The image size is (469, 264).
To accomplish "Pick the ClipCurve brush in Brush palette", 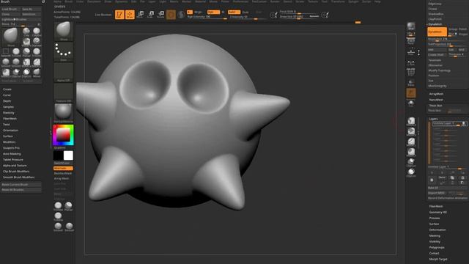I will pyautogui.click(x=16, y=73).
